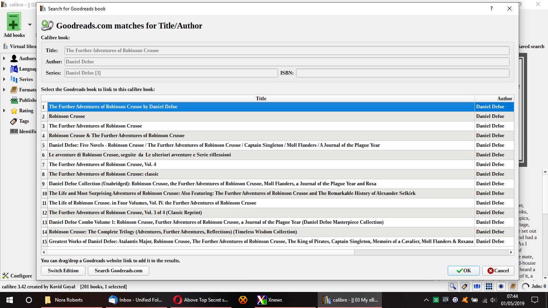Open the Virtual library menu in calibre
Image resolution: width=548 pixels, height=308 pixels.
(x=19, y=47)
